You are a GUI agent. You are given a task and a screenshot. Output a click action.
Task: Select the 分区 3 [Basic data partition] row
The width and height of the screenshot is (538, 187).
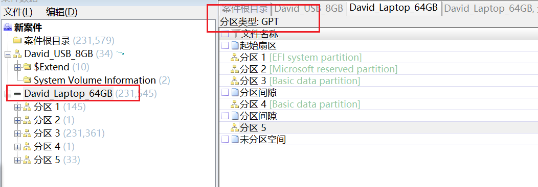click(378, 81)
